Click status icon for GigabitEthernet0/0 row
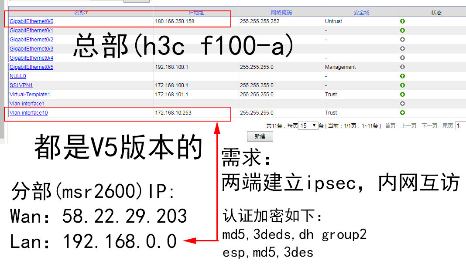 pyautogui.click(x=402, y=21)
